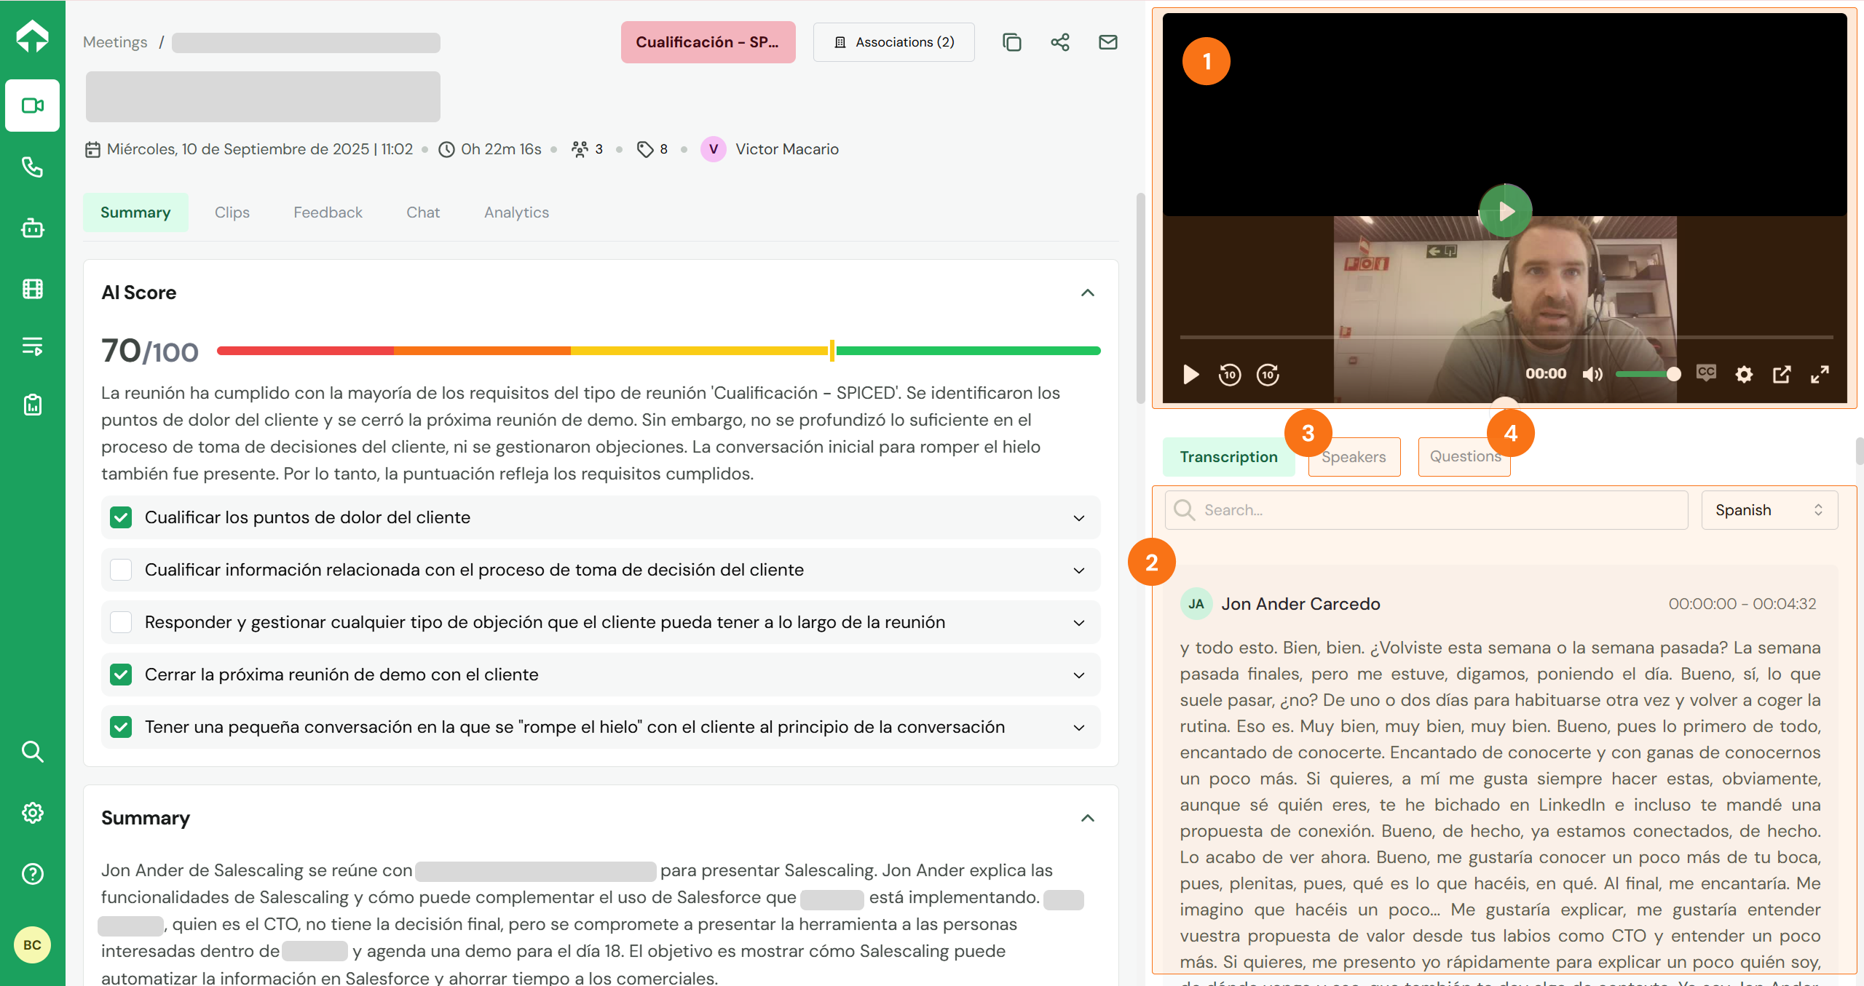
Task: Open the bot assistant sidebar icon
Action: [32, 228]
